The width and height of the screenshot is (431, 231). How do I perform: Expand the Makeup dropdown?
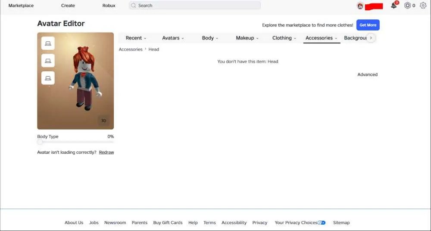[247, 38]
